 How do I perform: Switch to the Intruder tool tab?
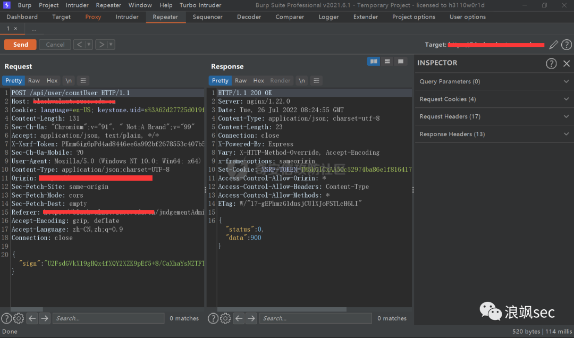[127, 17]
